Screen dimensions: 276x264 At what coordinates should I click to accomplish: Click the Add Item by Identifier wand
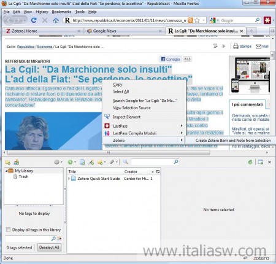click(91, 162)
